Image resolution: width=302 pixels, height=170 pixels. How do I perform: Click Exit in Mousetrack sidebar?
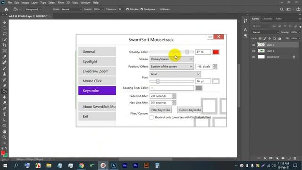click(x=97, y=117)
